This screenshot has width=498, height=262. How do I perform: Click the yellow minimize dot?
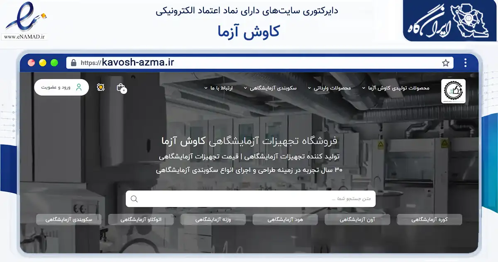[x=43, y=63]
